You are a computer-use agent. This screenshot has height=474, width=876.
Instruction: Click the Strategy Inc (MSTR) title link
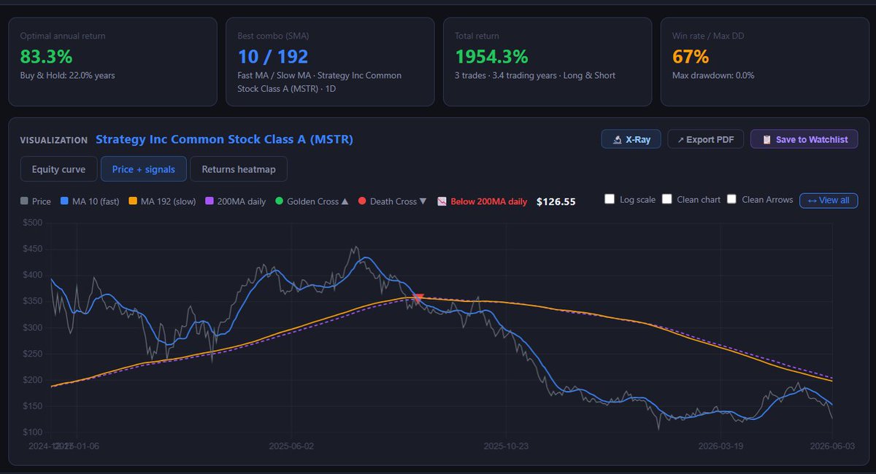(225, 139)
